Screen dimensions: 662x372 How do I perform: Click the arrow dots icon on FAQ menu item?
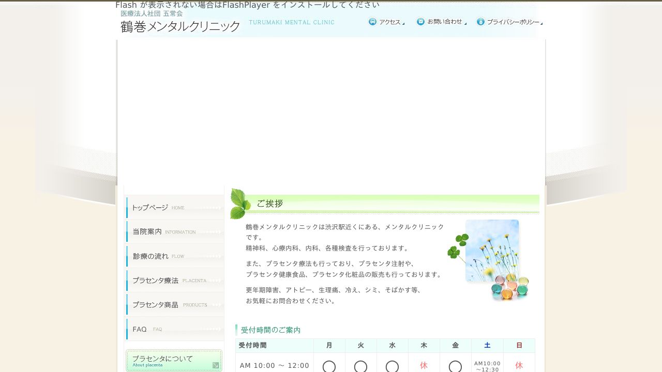coord(213,329)
